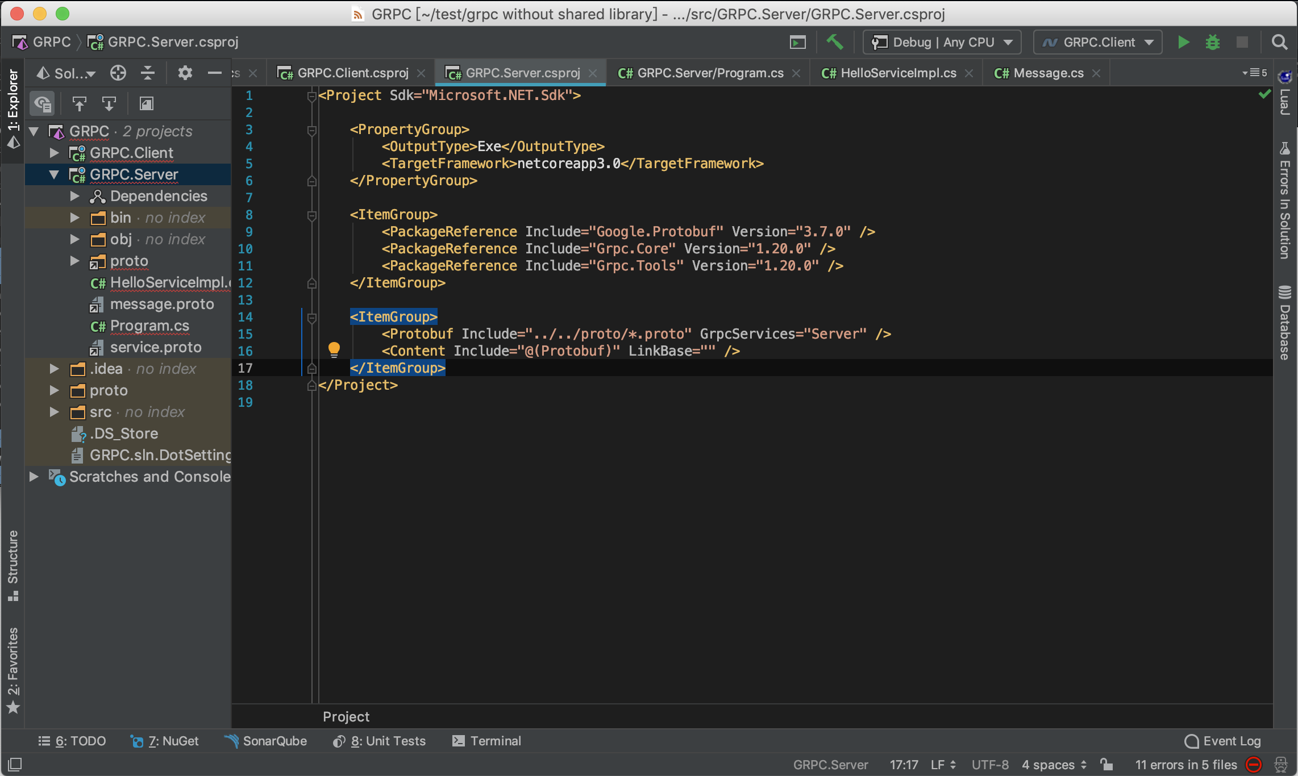The height and width of the screenshot is (776, 1298).
Task: Change UTF-8 file encoding in status bar
Action: point(990,765)
